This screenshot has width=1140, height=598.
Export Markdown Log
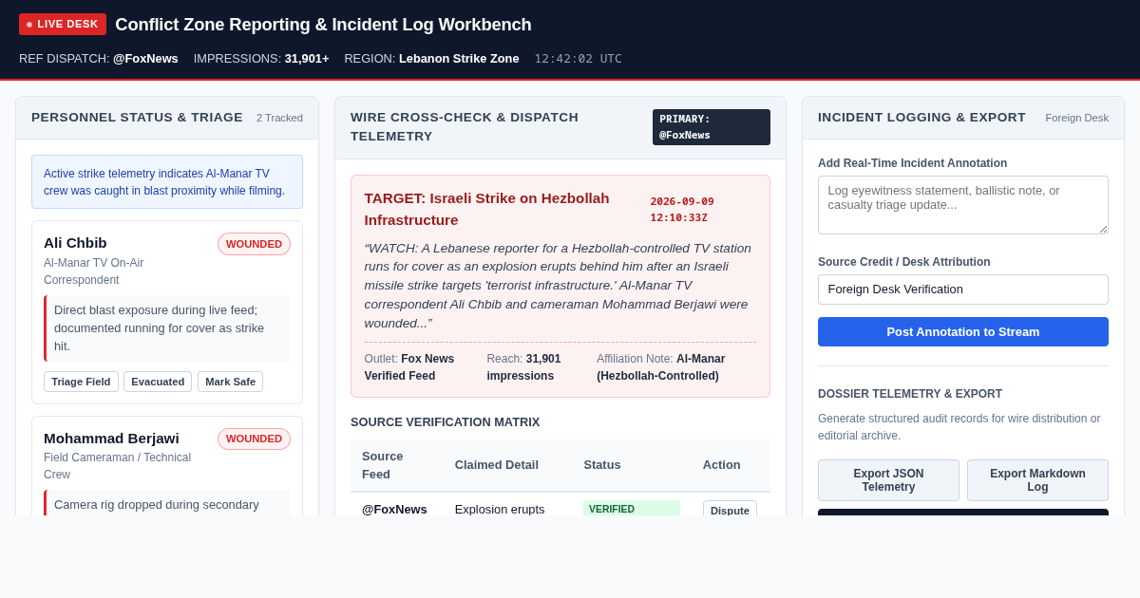coord(1037,480)
